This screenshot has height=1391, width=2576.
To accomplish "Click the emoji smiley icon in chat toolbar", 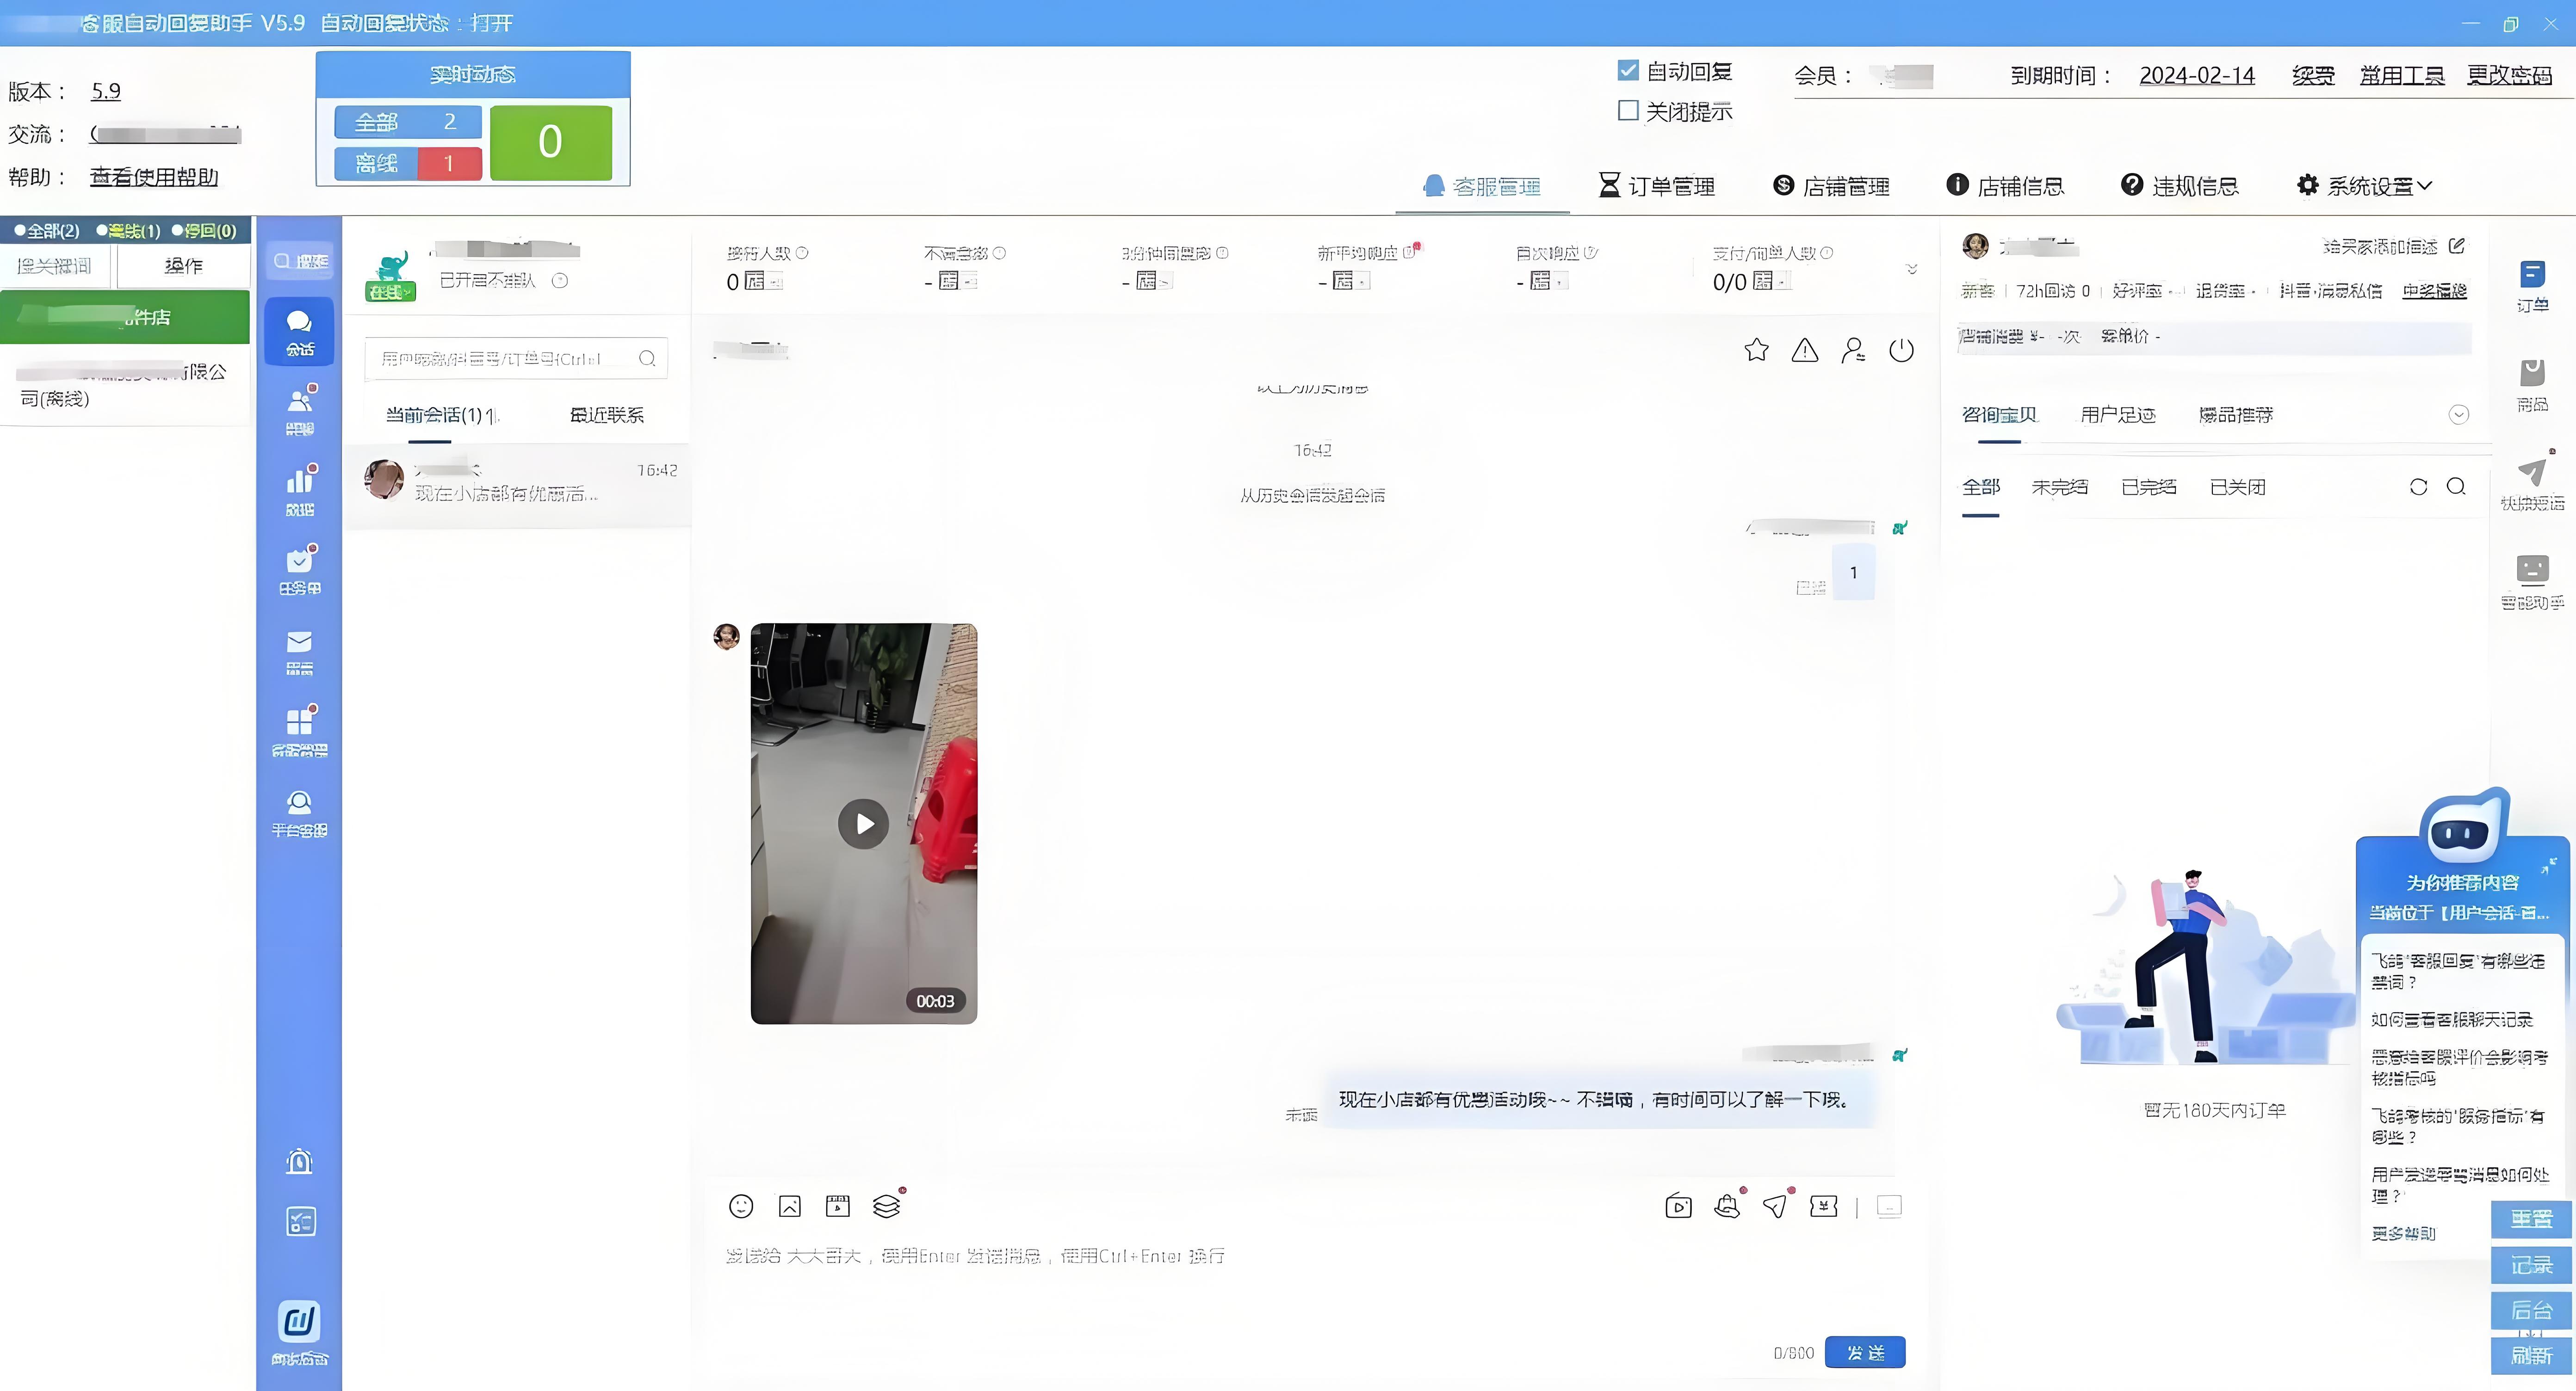I will pyautogui.click(x=741, y=1206).
